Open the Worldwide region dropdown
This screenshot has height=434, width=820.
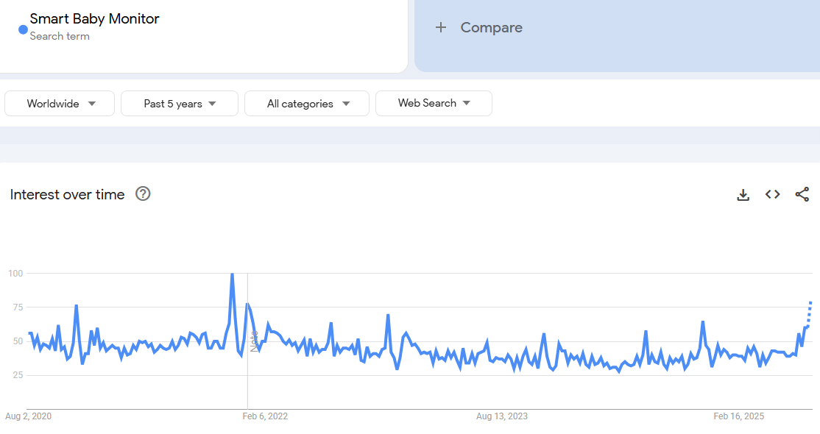(60, 104)
